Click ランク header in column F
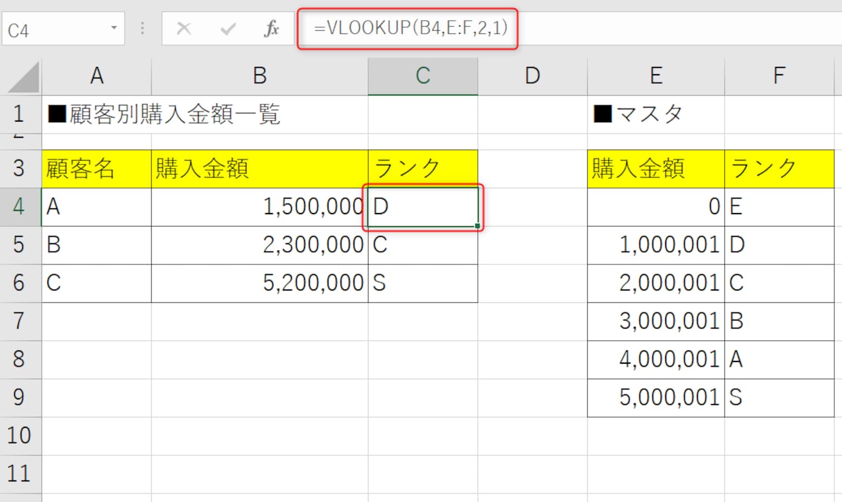The height and width of the screenshot is (502, 842). point(780,168)
